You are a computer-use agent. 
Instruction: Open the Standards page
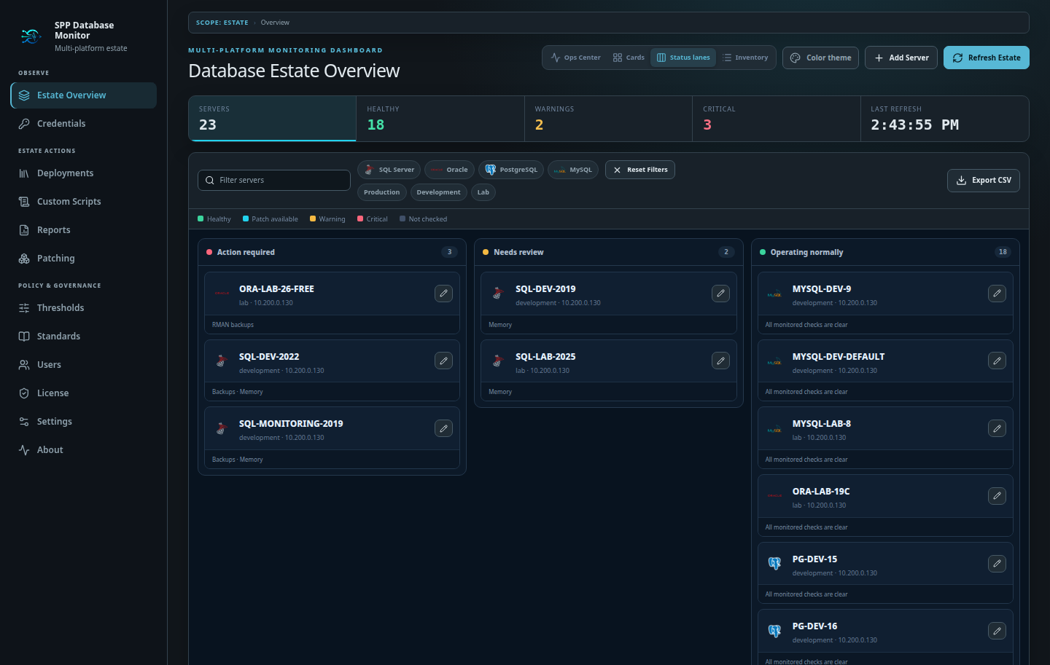point(84,337)
